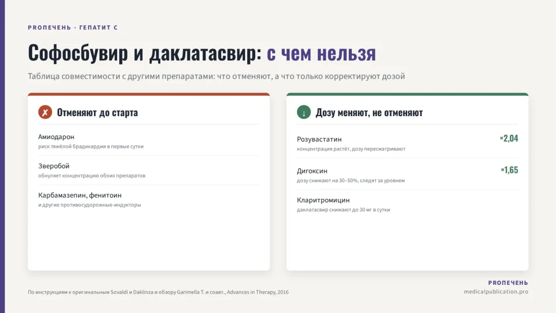
Task: Open the medicalpublication.pro link
Action: pos(496,292)
